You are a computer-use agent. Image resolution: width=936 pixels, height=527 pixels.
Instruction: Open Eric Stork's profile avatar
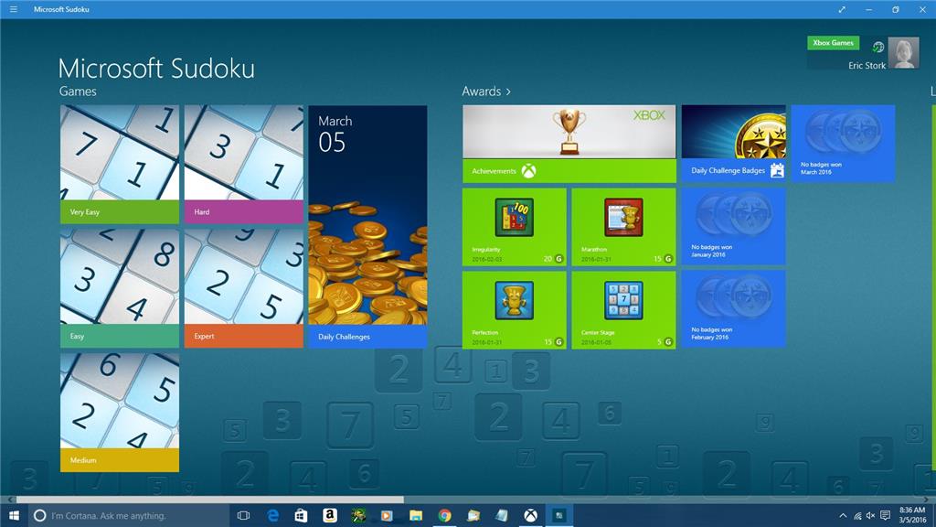(x=903, y=52)
